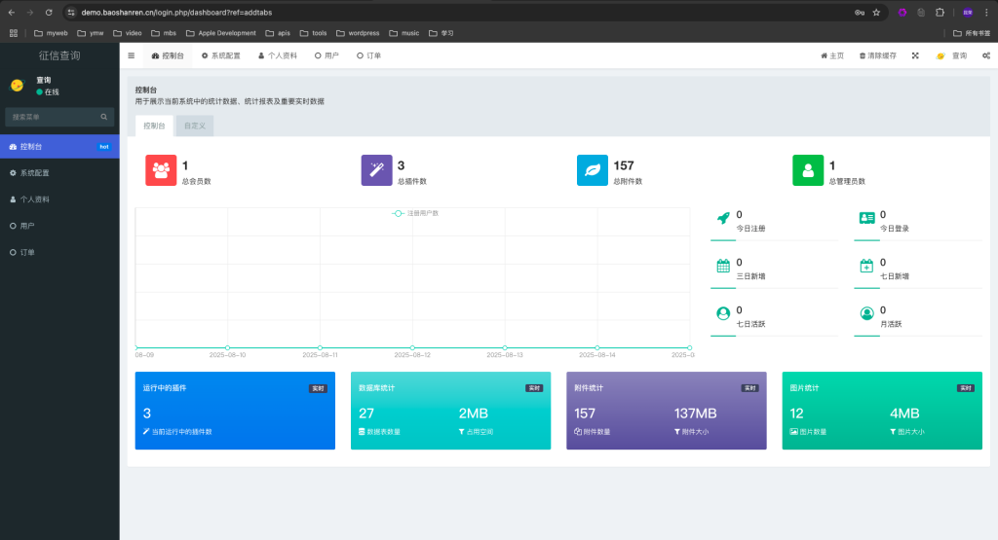Switch to the 系统配置 top tab
This screenshot has height=540, width=998.
coord(221,55)
